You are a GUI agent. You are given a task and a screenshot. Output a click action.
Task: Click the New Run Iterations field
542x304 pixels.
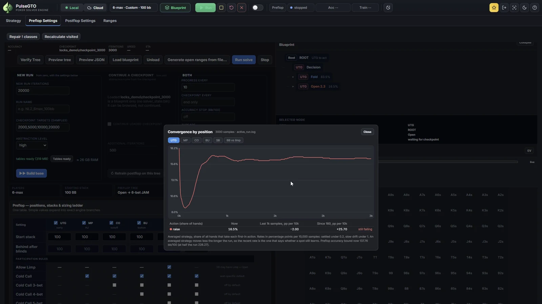[43, 91]
